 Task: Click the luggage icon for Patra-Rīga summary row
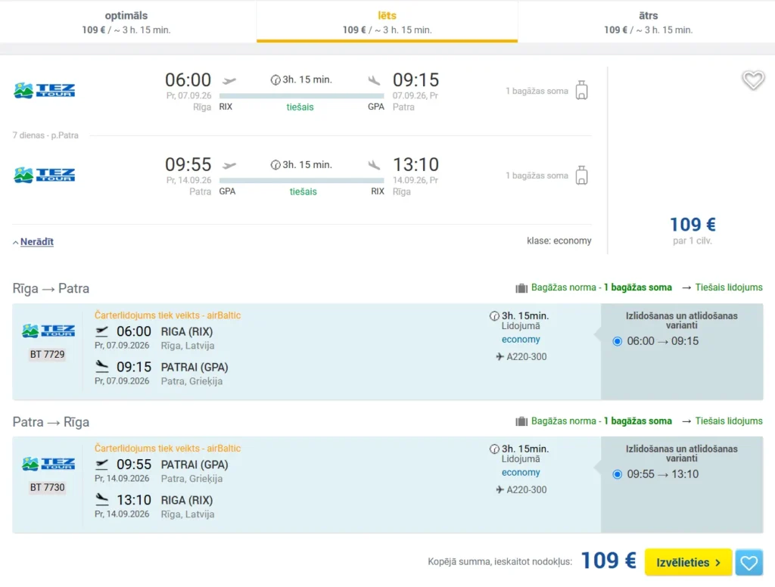582,175
